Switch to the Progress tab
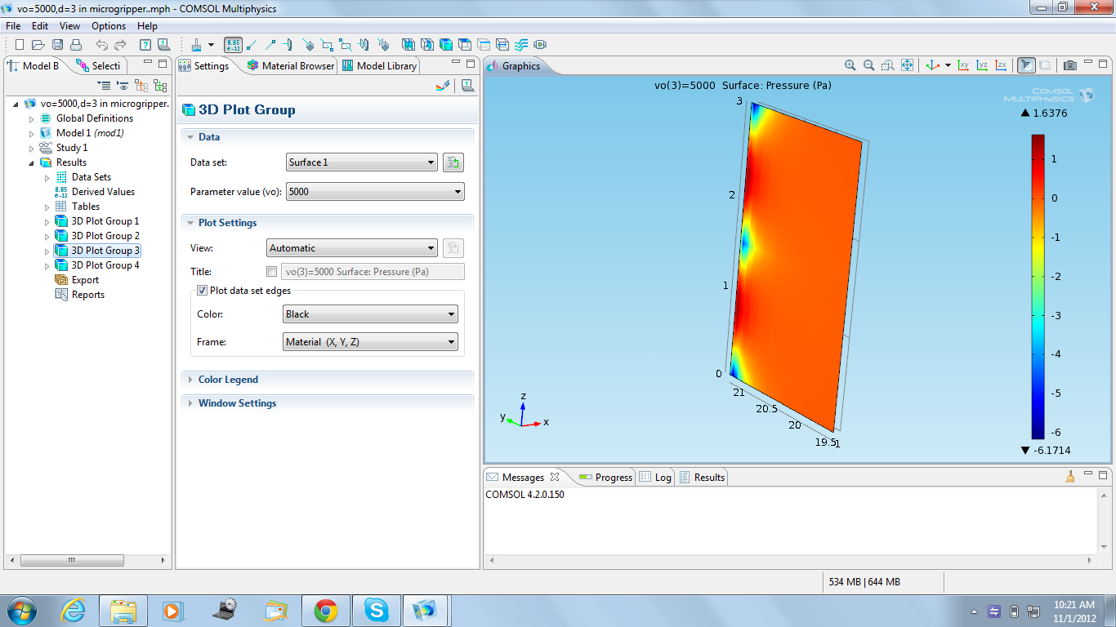Image resolution: width=1116 pixels, height=627 pixels. [x=605, y=478]
